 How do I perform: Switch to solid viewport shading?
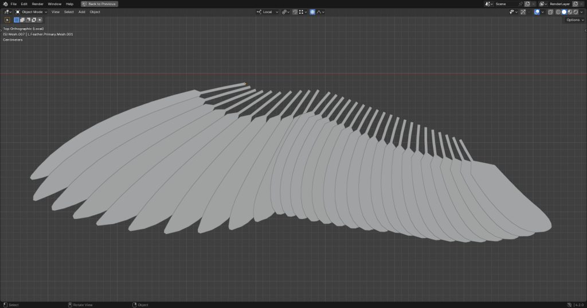click(x=563, y=12)
